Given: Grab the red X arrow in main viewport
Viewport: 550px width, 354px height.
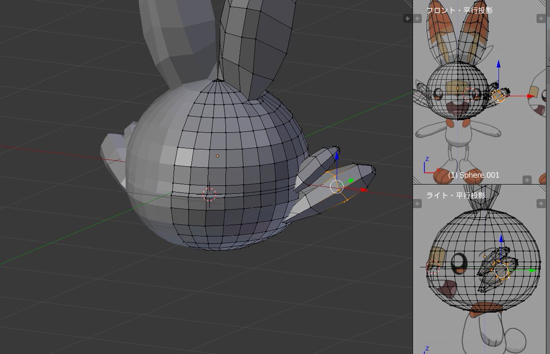Looking at the screenshot, I should 363,189.
